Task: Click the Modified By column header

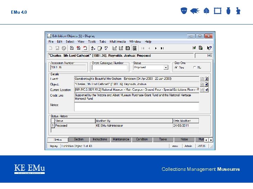Action: (134, 121)
